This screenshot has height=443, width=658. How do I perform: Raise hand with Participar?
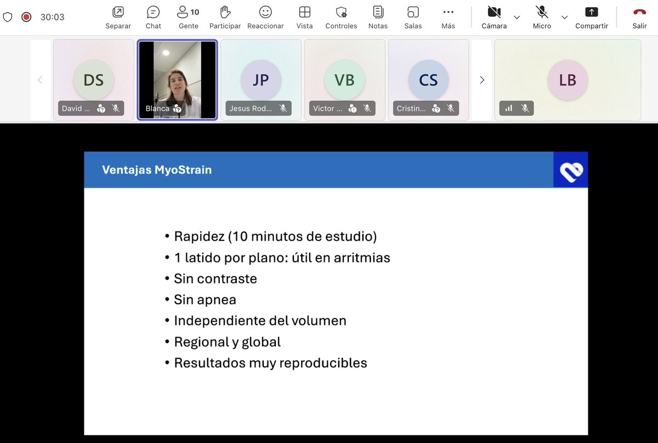(x=225, y=18)
